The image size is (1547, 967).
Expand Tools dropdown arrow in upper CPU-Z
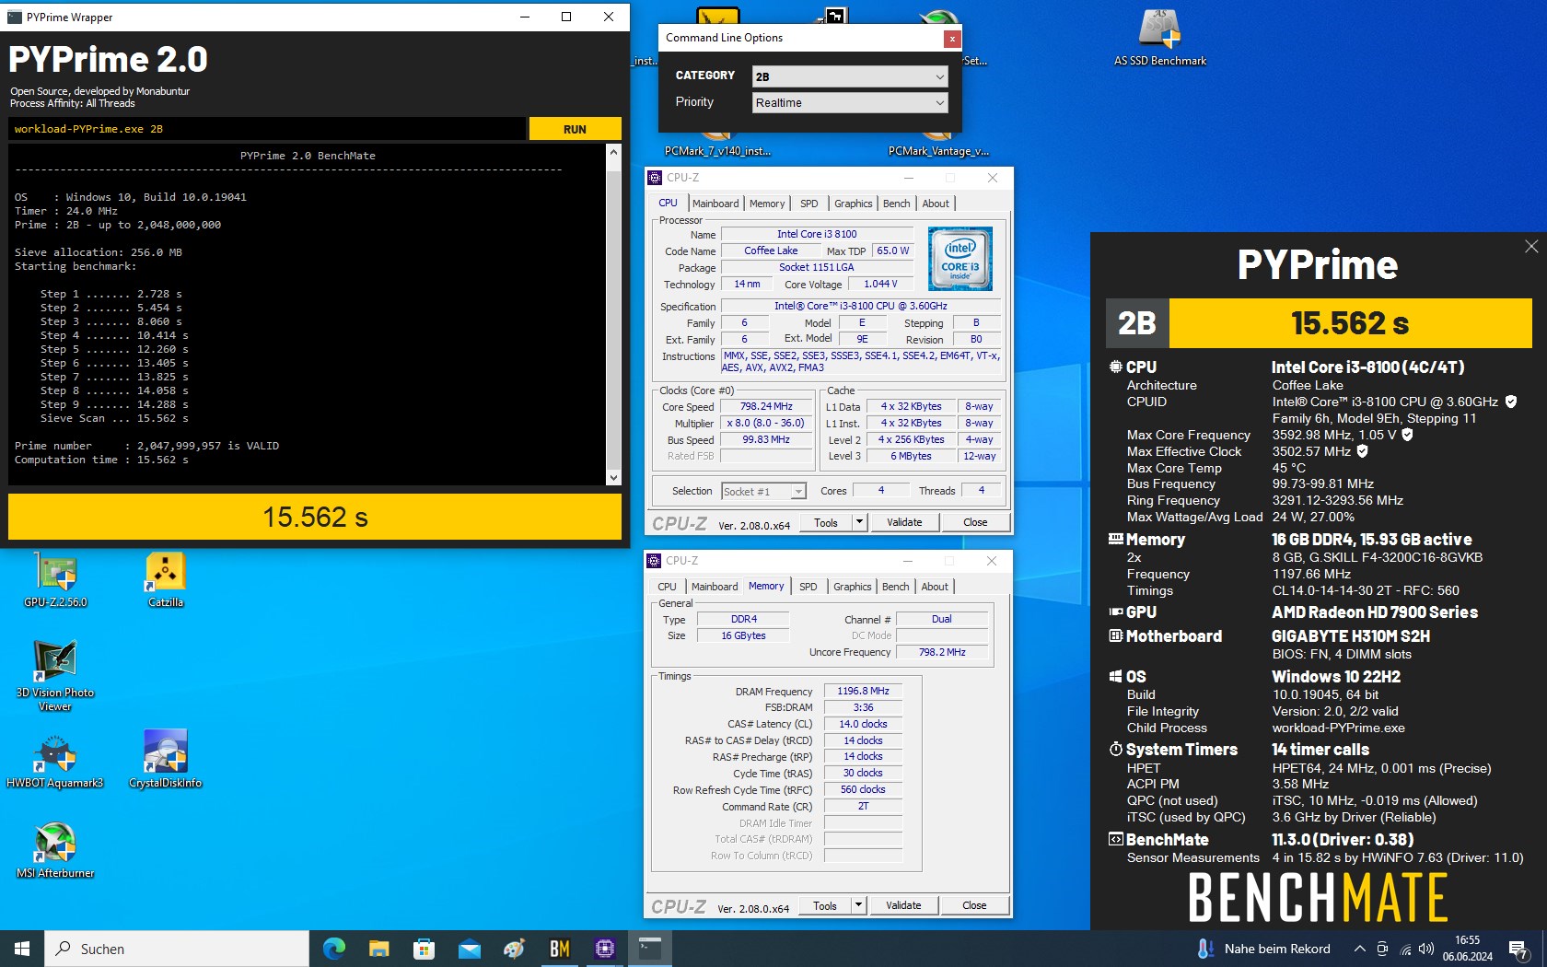[859, 522]
